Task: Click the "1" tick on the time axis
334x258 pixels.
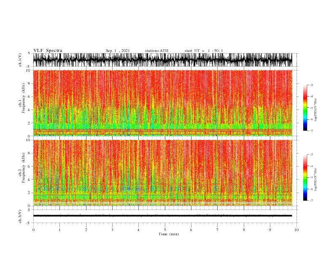Action: [x=59, y=230]
